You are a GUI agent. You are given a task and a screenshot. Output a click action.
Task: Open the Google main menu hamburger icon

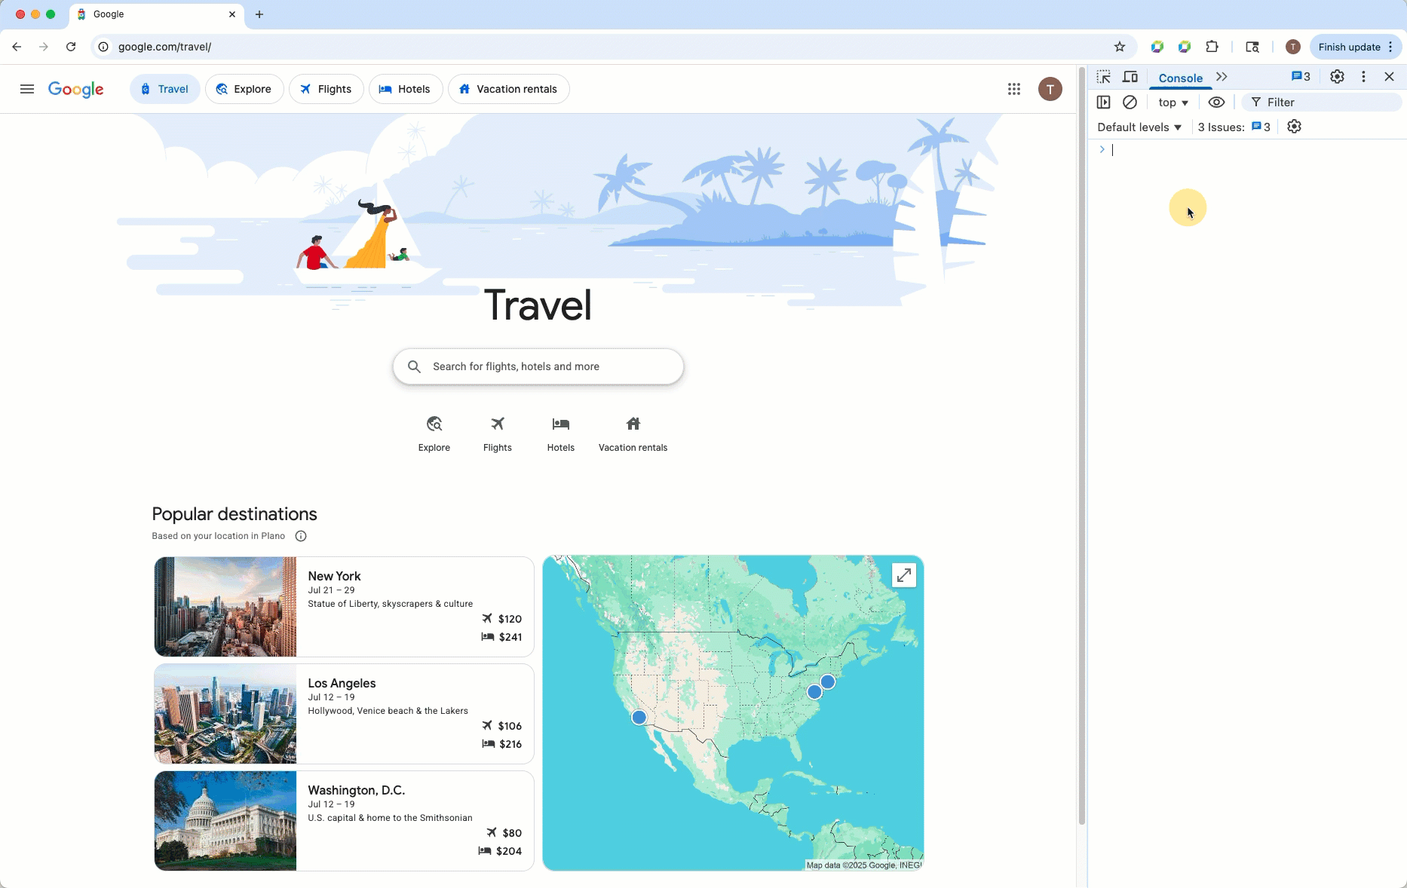(x=27, y=89)
